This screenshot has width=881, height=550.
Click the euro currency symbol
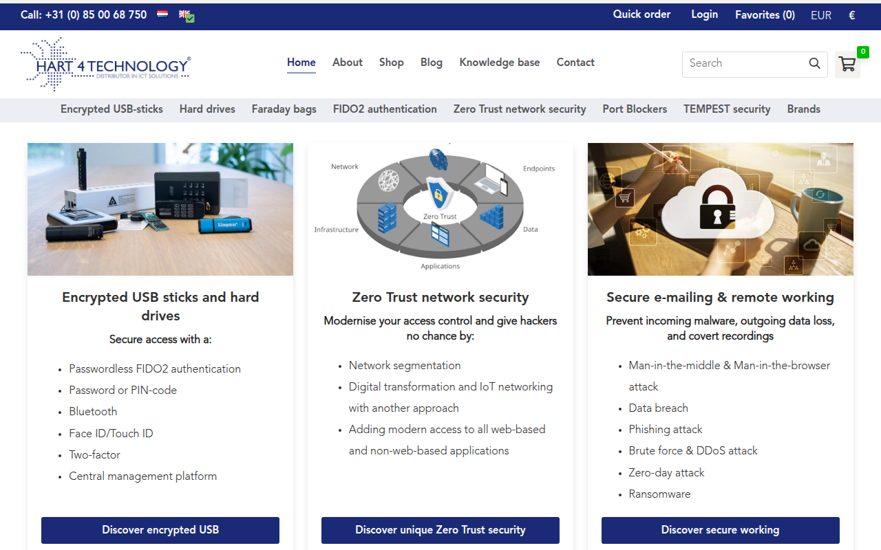(x=851, y=15)
